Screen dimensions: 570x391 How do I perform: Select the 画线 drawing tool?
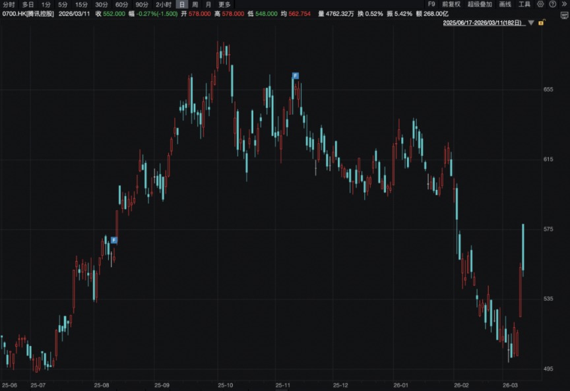coord(505,5)
